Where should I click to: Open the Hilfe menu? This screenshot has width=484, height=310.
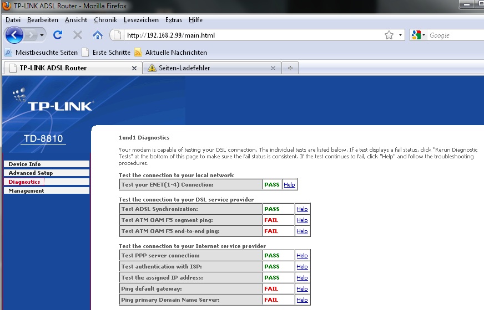[195, 20]
